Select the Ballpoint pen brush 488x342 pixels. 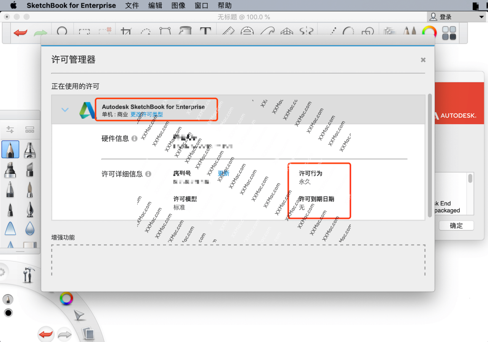[10, 189]
